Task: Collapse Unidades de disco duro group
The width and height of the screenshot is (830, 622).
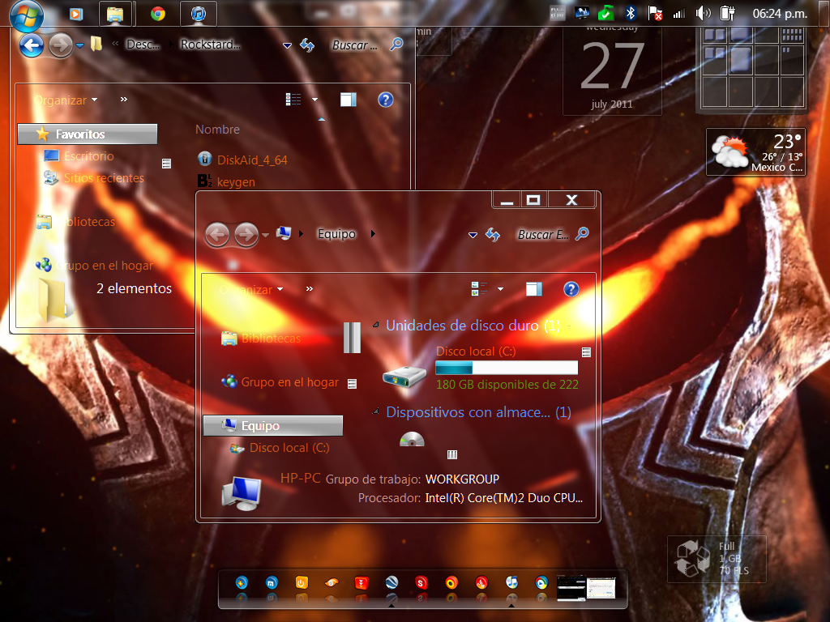Action: click(x=376, y=325)
